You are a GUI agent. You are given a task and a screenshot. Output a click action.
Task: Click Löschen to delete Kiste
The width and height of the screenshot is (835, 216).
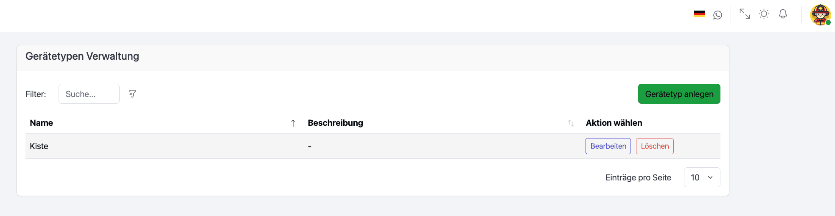pos(655,146)
